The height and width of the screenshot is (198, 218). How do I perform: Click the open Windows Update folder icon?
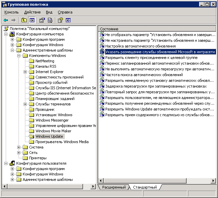pyautogui.click(x=31, y=136)
